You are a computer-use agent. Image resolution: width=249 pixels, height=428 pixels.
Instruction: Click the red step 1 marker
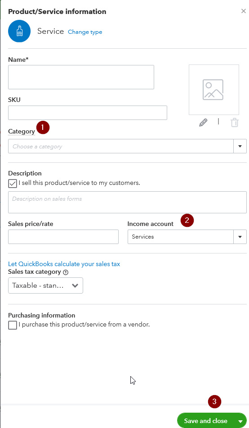43,128
